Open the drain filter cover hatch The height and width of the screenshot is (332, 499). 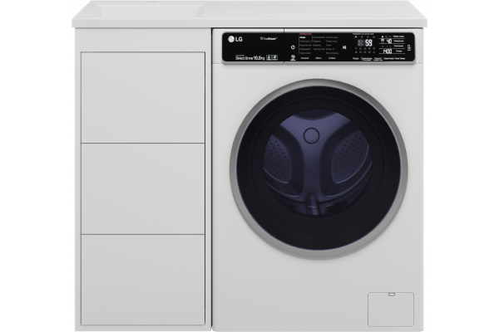pyautogui.click(x=391, y=309)
